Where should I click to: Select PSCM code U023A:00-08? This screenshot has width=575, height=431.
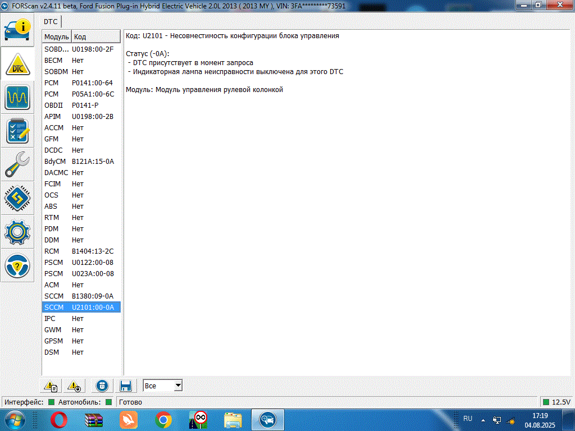tap(81, 274)
